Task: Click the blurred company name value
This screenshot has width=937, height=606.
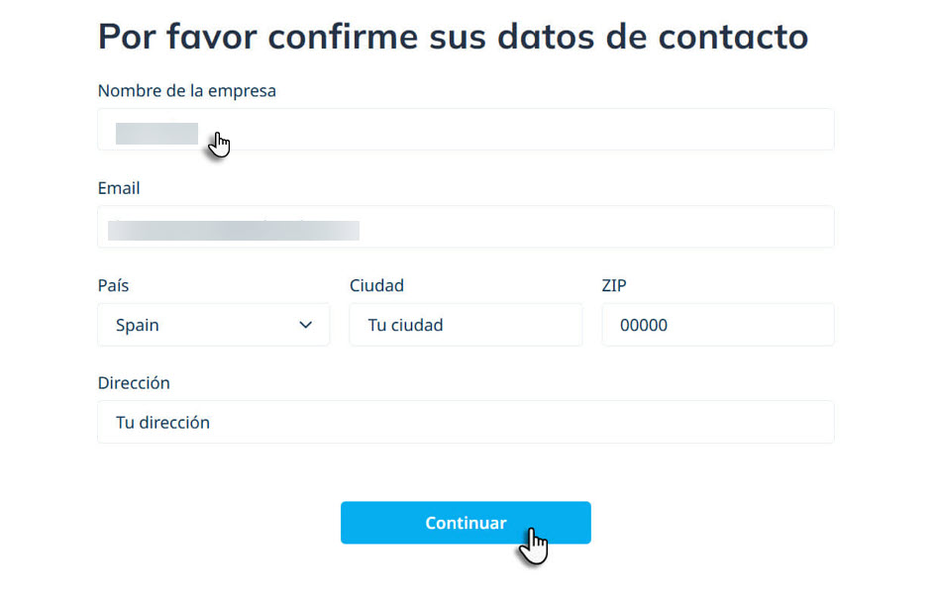Action: (x=156, y=133)
